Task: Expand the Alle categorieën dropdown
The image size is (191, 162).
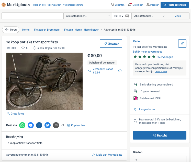Action: (88, 16)
